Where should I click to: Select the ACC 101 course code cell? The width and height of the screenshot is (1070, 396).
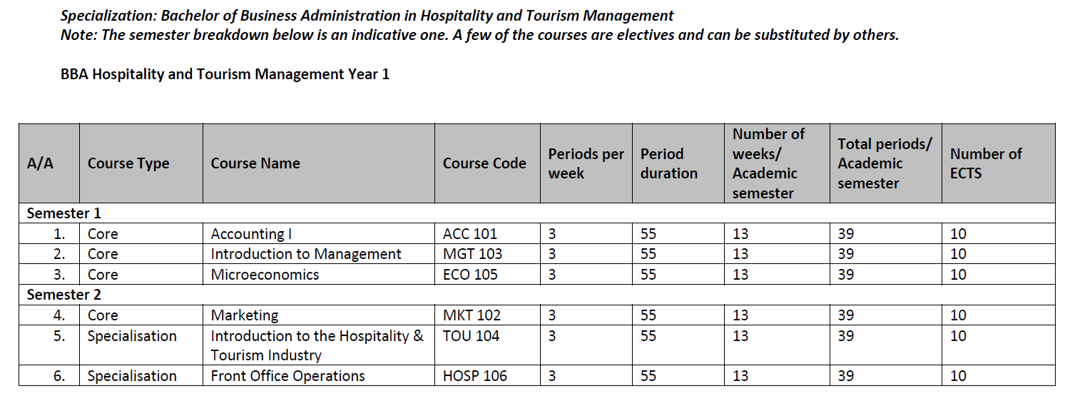click(470, 234)
